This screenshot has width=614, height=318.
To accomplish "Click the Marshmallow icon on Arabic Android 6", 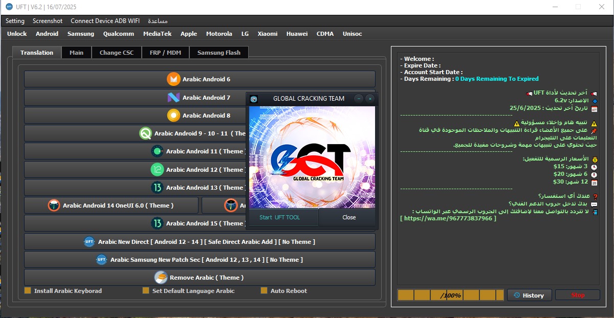I will coord(174,79).
